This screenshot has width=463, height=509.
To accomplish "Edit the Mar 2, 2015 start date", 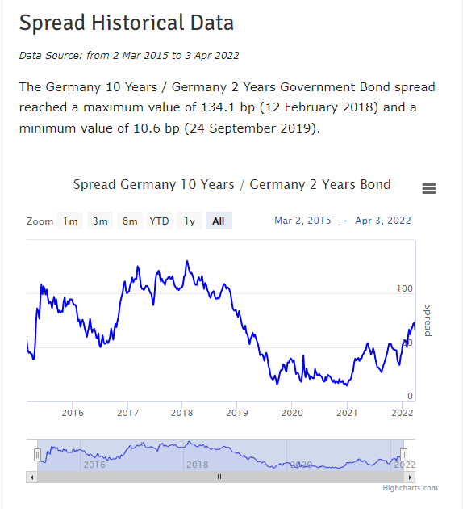I will click(x=302, y=221).
